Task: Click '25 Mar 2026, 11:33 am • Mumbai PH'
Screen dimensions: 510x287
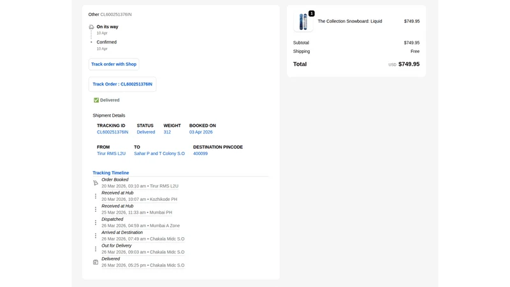Action: pyautogui.click(x=136, y=212)
